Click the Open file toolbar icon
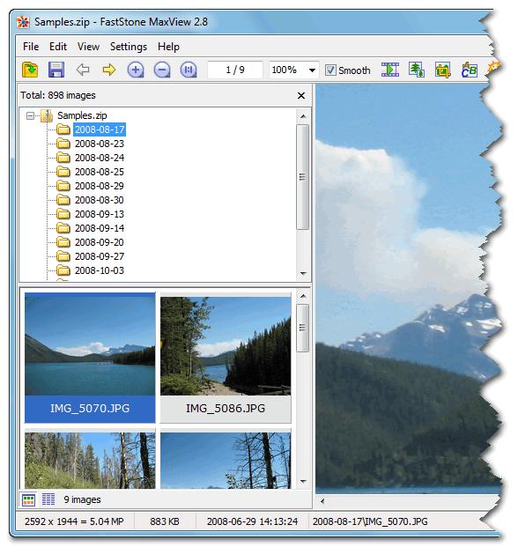The image size is (518, 547). coord(30,70)
